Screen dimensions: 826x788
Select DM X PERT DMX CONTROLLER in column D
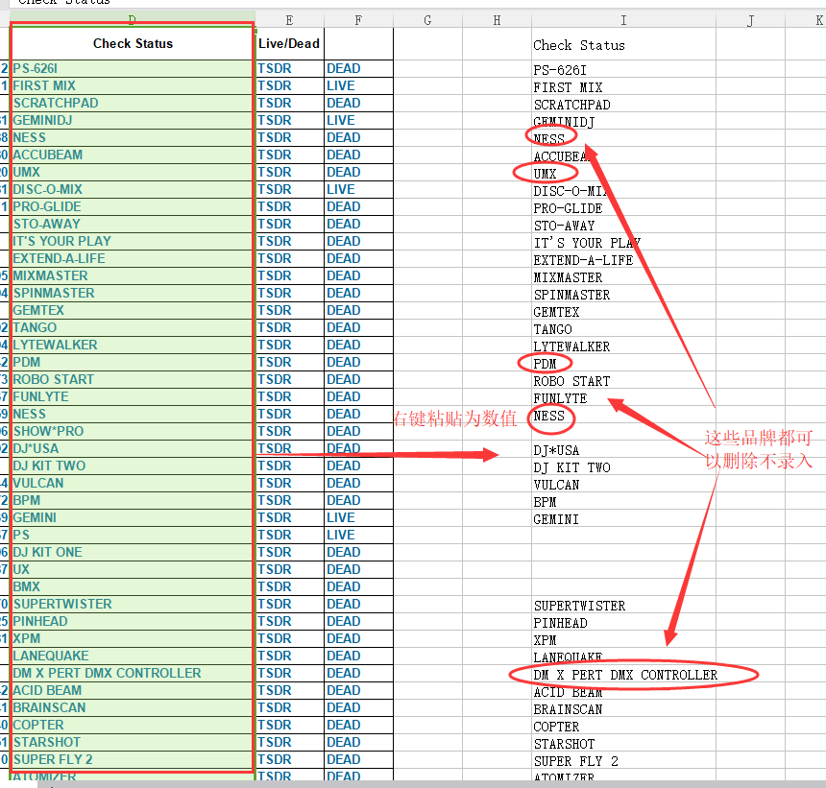click(133, 673)
